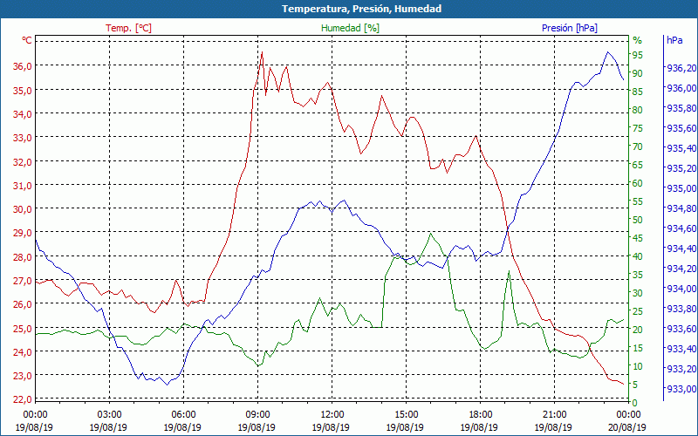Click the 31,0 temperature axis value
The image size is (698, 436).
[x=22, y=185]
